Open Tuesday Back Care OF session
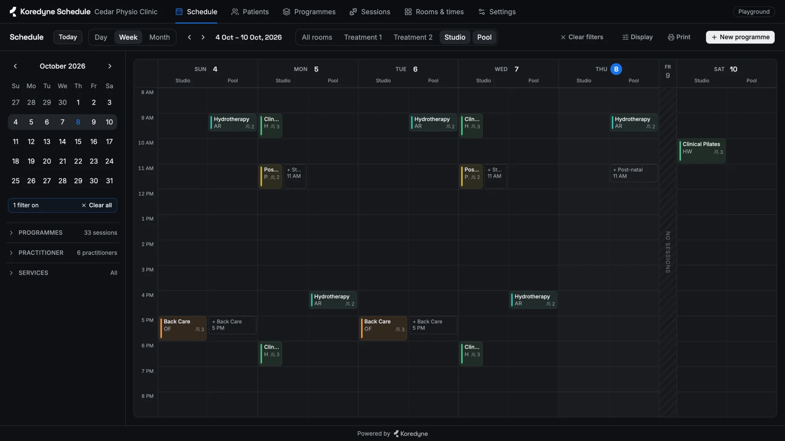785x441 pixels. click(383, 328)
